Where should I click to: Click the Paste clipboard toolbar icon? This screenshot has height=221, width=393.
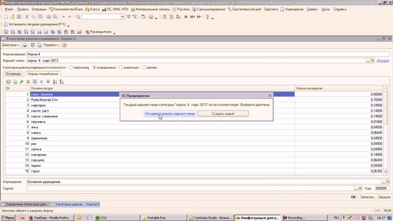40,17
